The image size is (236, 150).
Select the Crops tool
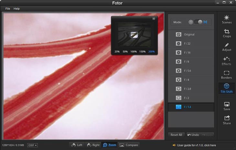227,33
